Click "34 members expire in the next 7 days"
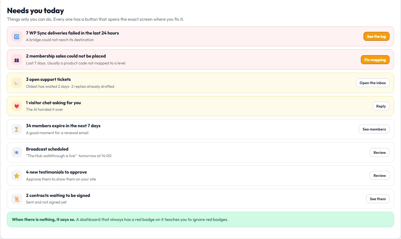The height and width of the screenshot is (239, 401). 63,126
